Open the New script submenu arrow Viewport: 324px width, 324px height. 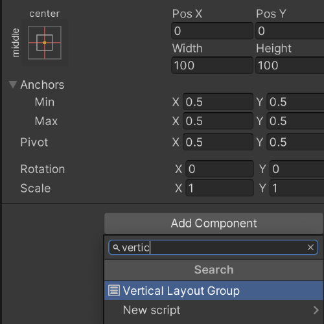(x=316, y=310)
